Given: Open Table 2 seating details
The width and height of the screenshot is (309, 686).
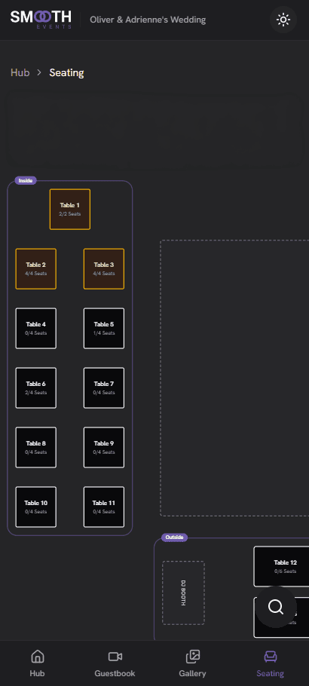Looking at the screenshot, I should [x=36, y=268].
